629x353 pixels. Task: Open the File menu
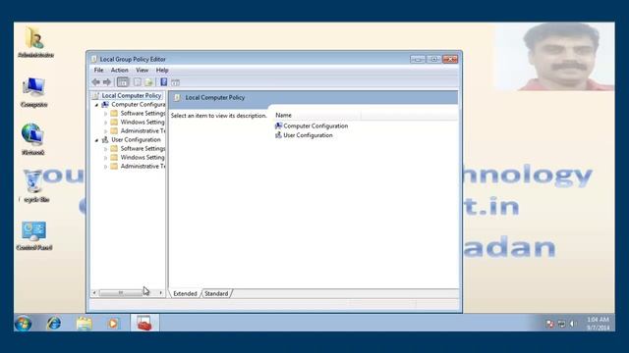(98, 70)
